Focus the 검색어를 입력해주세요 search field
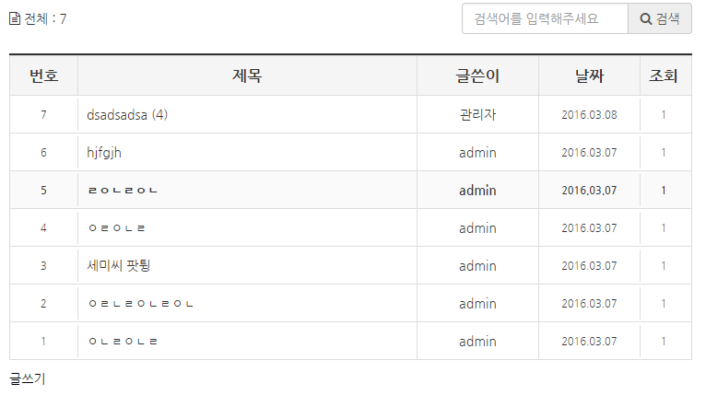 tap(545, 18)
